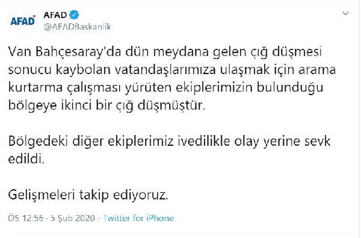This screenshot has width=361, height=238.
Task: Click the line bölgeye ikinci bir çığ düşmüştür
Action: coord(106,106)
